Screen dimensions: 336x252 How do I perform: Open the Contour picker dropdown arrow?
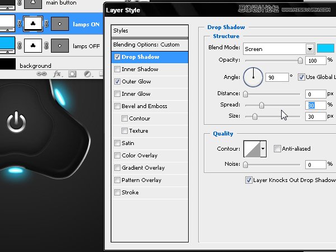263,149
